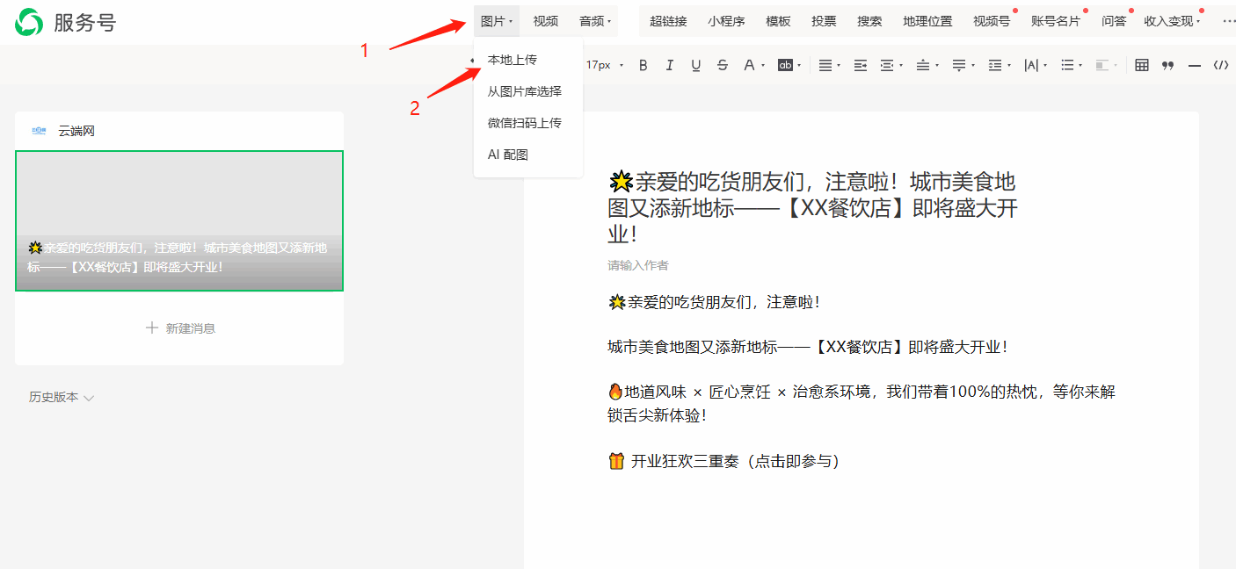Click the text background highlight icon
This screenshot has width=1236, height=569.
point(785,65)
